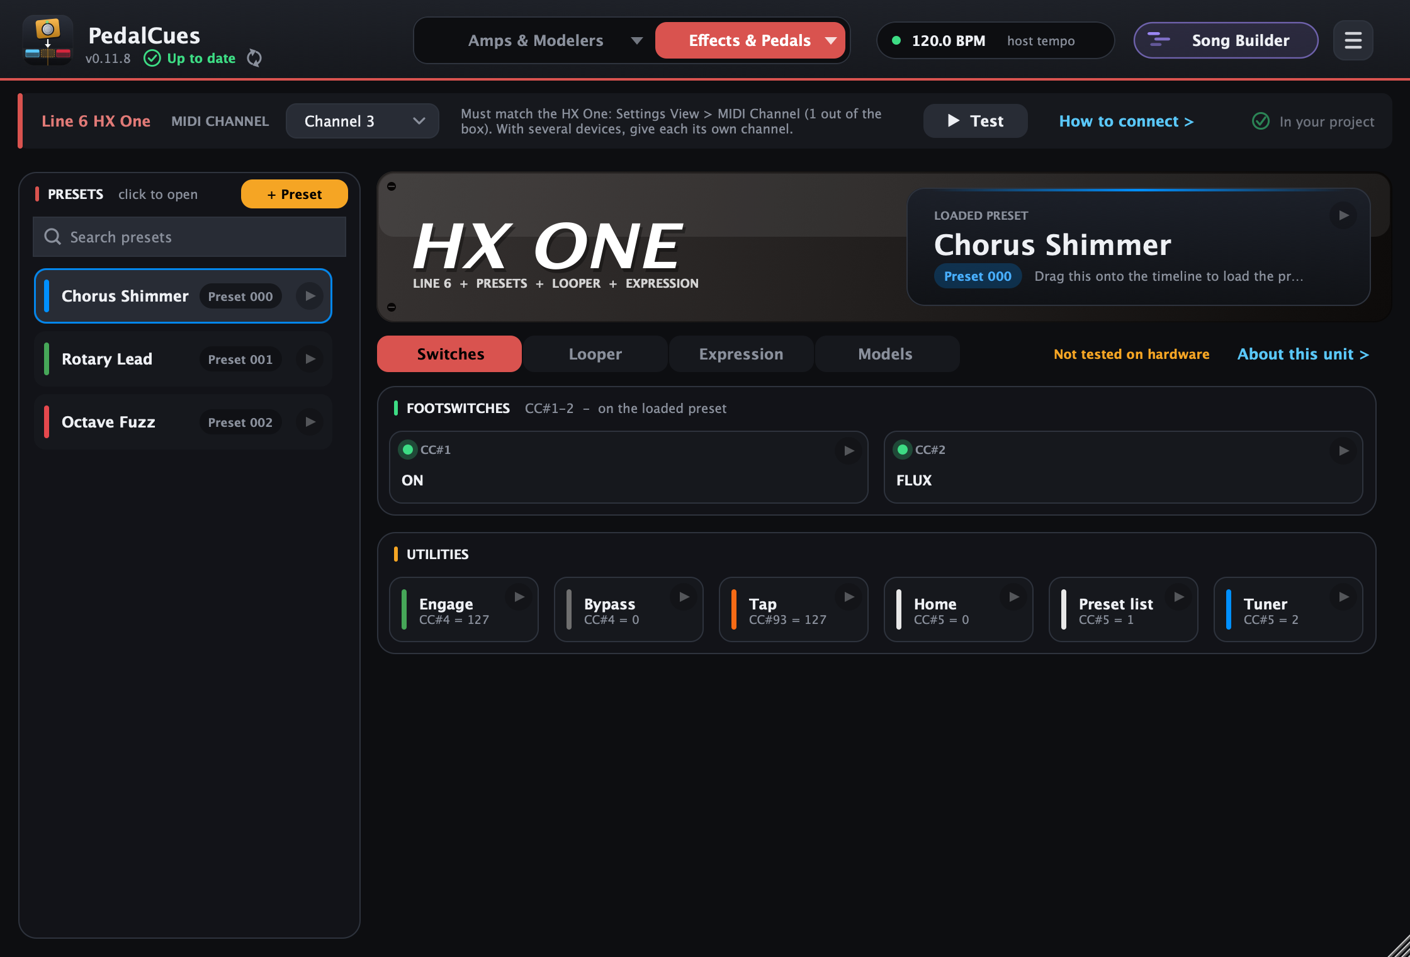
Task: Trigger the Bypass utility play icon
Action: click(x=684, y=597)
